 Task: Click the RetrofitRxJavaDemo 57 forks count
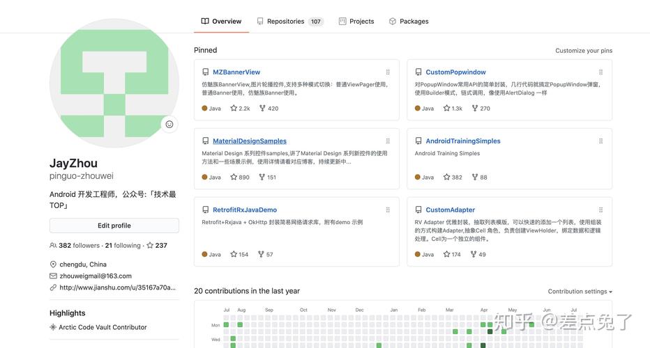(265, 255)
